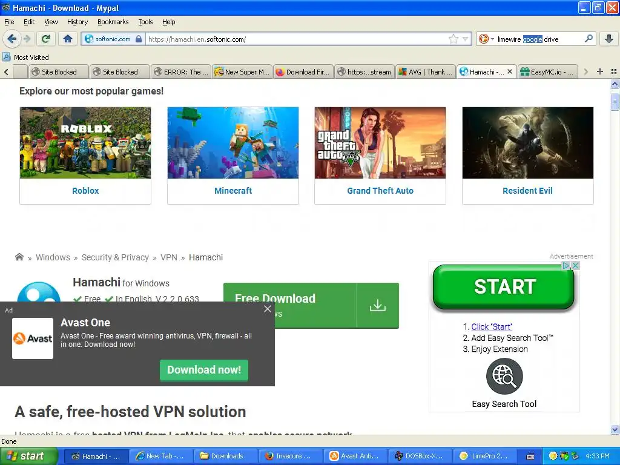Image resolution: width=620 pixels, height=465 pixels.
Task: Click the page scrollbar up arrow
Action: tap(615, 84)
